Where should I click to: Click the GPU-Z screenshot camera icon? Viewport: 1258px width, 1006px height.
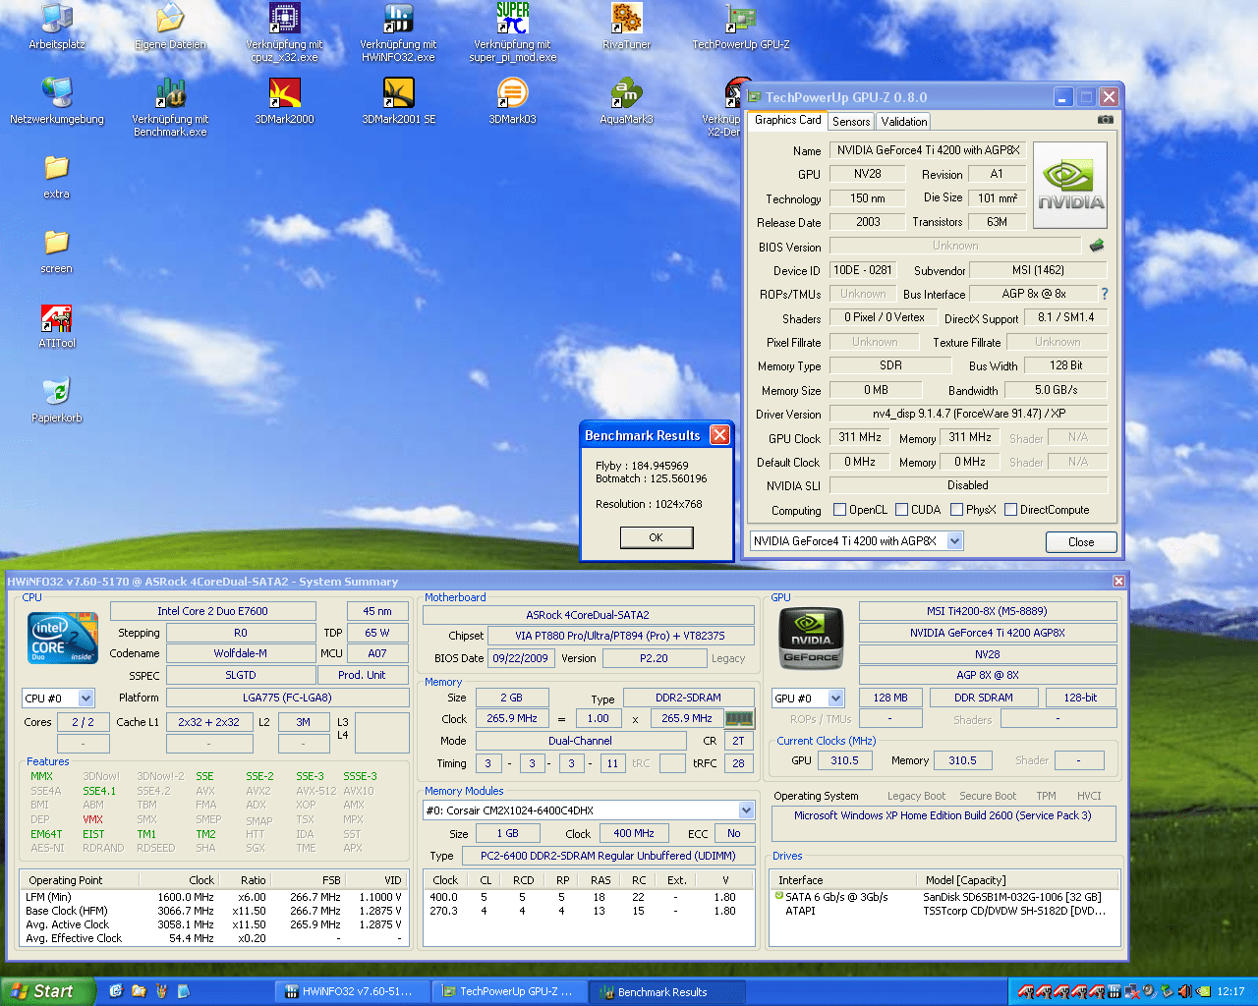point(1106,120)
